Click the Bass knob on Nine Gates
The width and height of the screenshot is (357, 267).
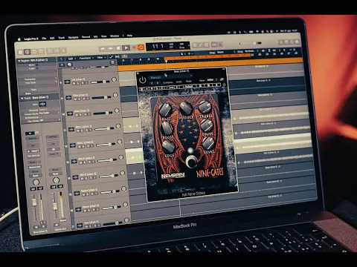pyautogui.click(x=165, y=109)
